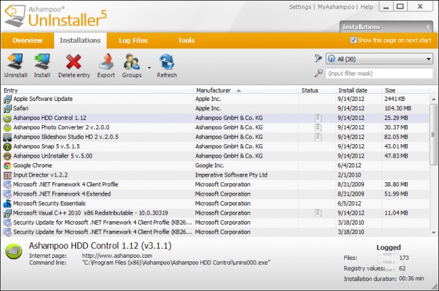
Task: Click the Visual C++ 2010 Redistributable icon
Action: click(x=7, y=213)
